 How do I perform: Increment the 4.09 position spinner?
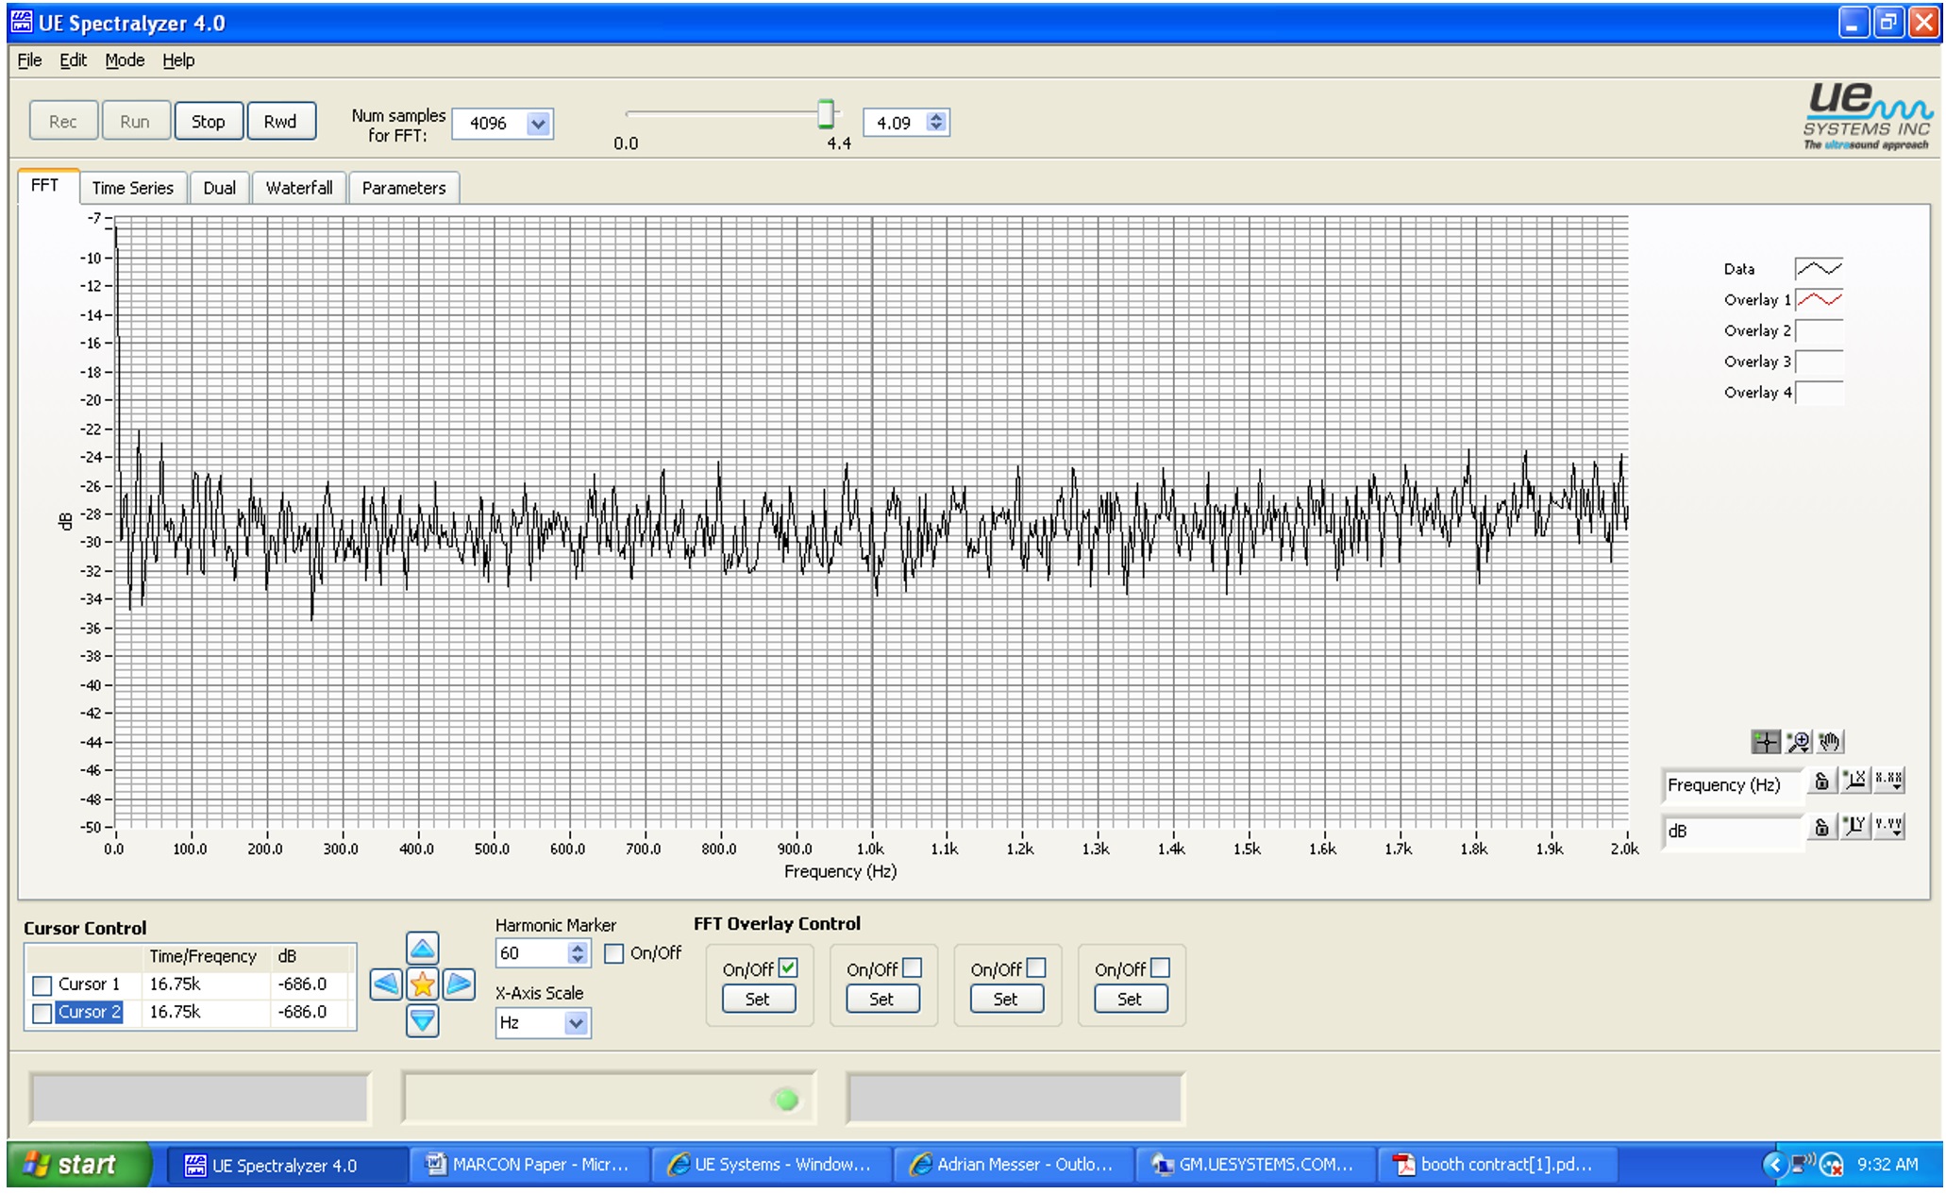935,117
